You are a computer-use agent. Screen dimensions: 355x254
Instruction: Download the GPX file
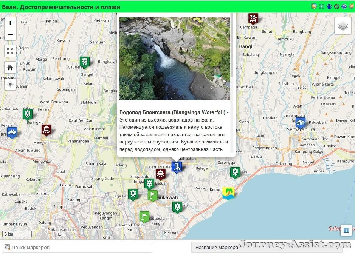click(x=329, y=6)
